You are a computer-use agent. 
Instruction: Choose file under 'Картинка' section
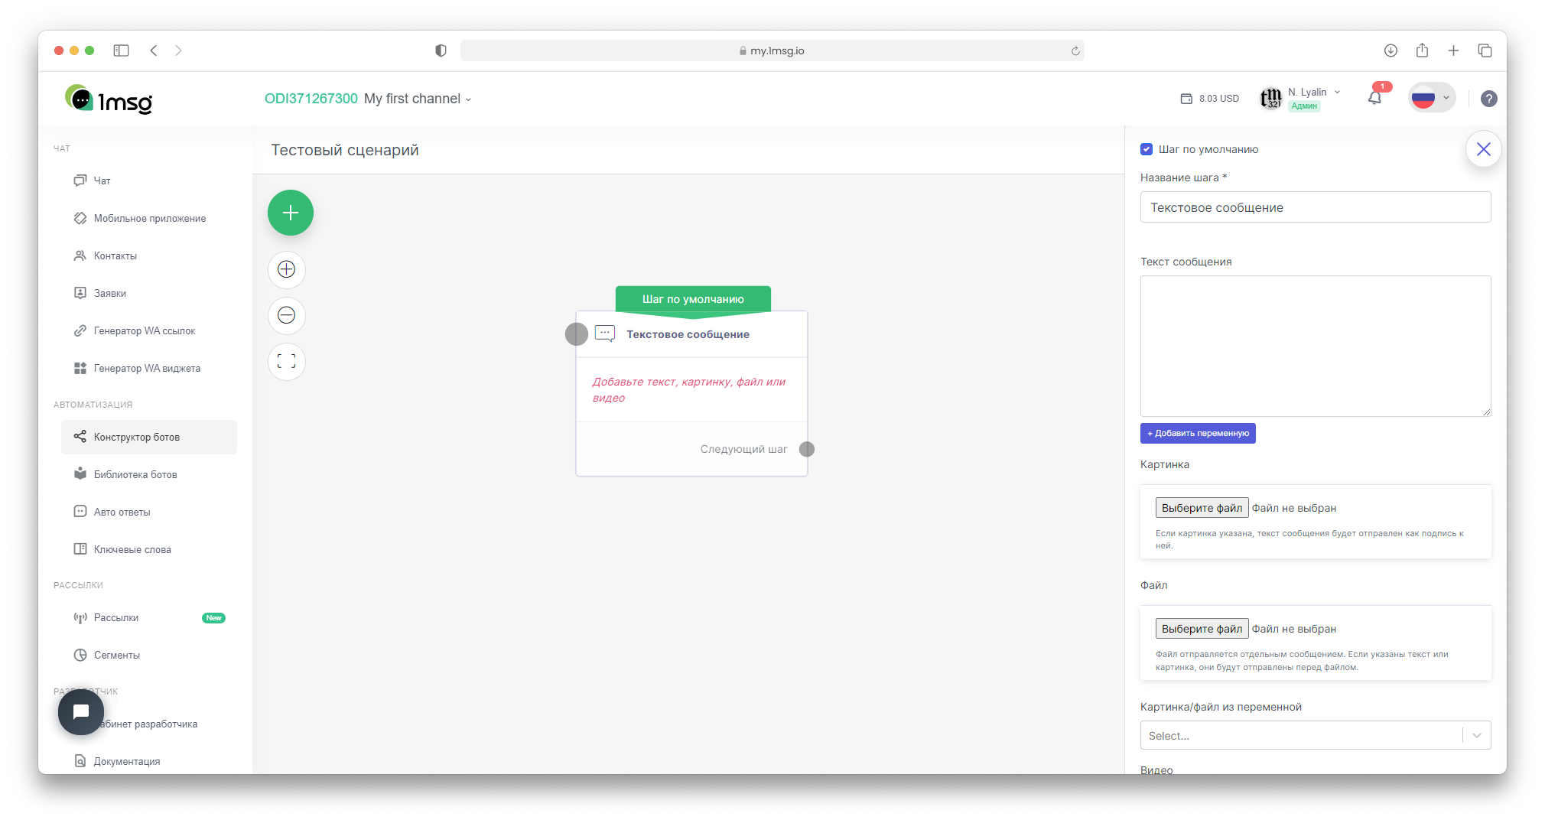1202,508
